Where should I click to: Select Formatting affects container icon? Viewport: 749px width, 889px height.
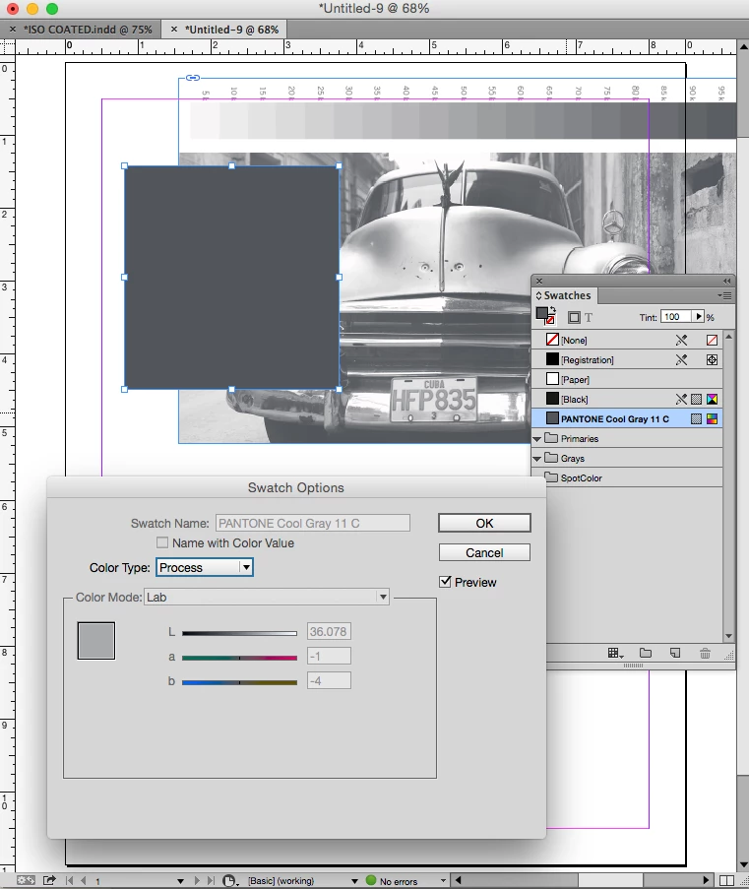[x=575, y=317]
